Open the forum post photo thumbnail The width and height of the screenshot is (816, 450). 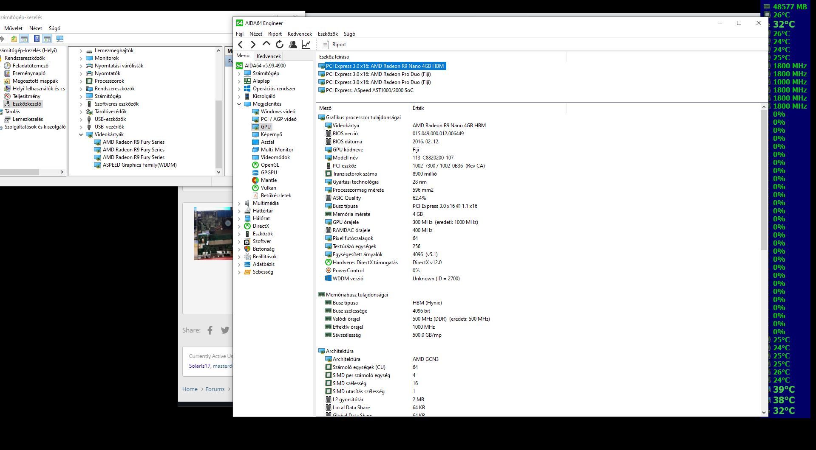tap(213, 233)
